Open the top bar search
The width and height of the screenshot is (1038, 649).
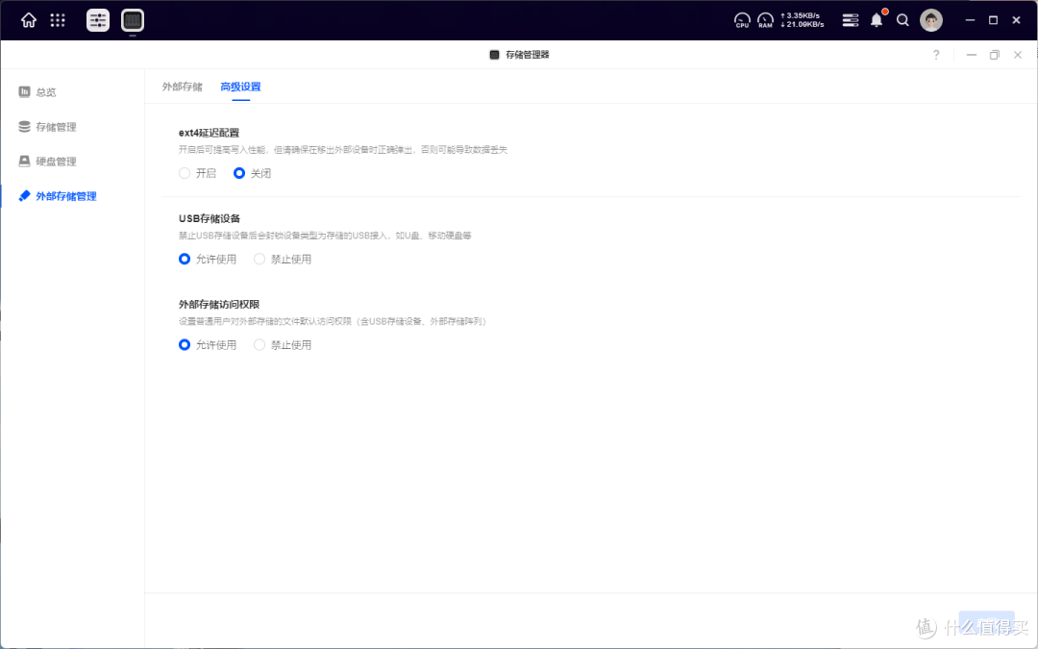point(902,20)
